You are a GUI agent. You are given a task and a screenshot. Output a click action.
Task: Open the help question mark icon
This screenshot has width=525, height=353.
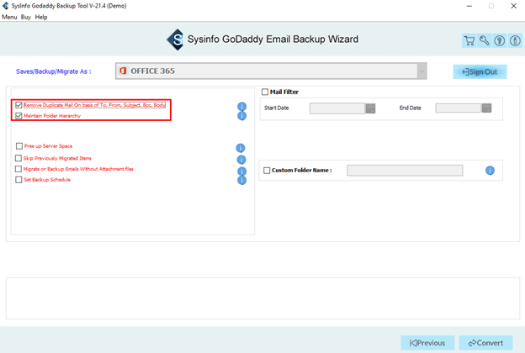tap(500, 41)
